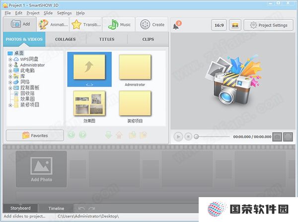Take a snapshot with camera icon
This screenshot has height=222, width=298.
[x=277, y=137]
